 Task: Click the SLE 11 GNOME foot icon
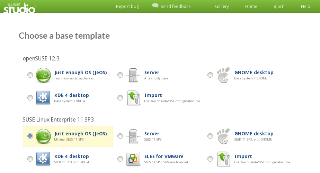pos(223,136)
